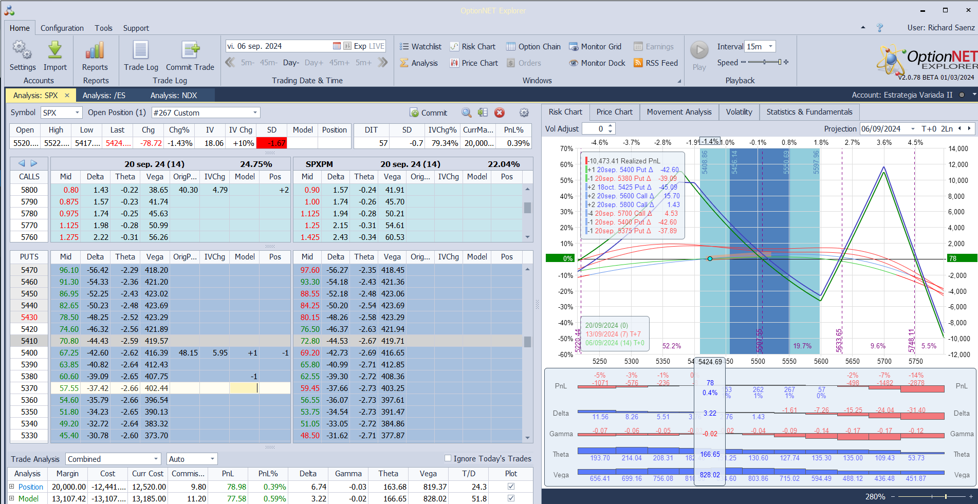Image resolution: width=978 pixels, height=504 pixels.
Task: Switch to the Price Chart panel tab
Action: pos(615,112)
